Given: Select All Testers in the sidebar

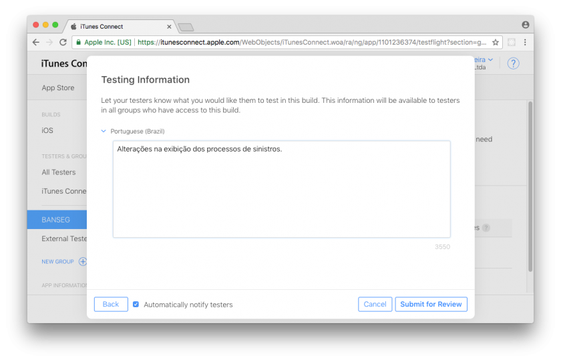Looking at the screenshot, I should 59,172.
